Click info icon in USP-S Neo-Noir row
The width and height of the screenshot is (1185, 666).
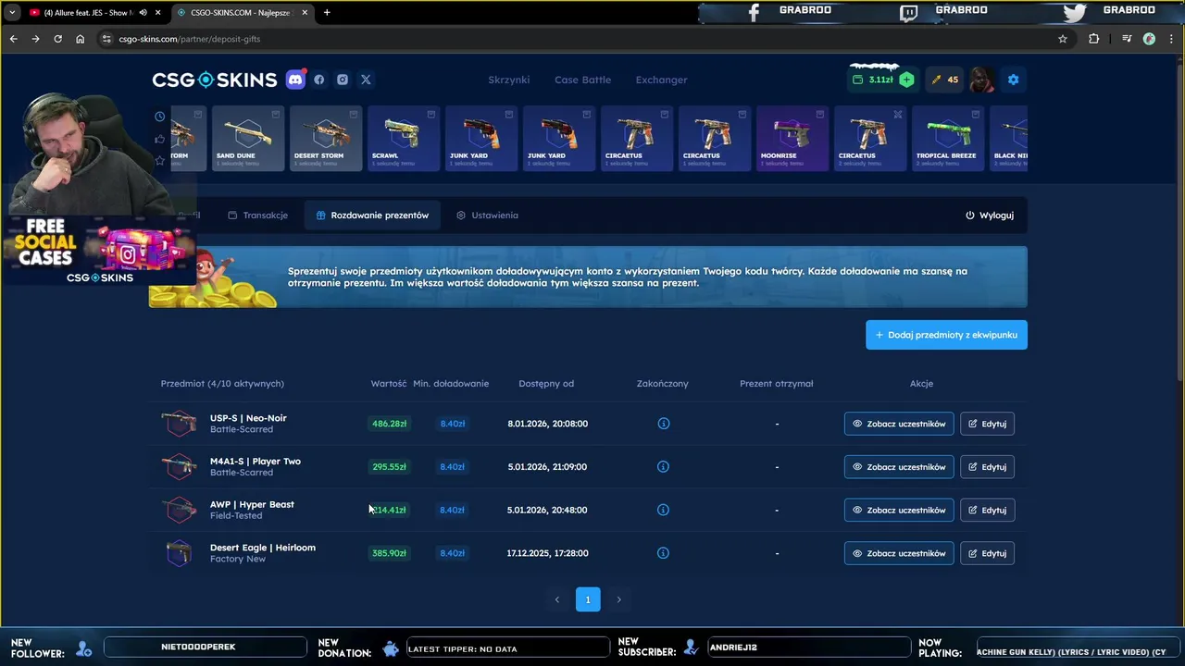pos(663,424)
